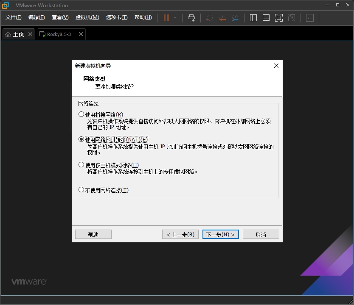
Task: Click the 要添加哪类网络? subtitle text
Action: click(x=115, y=86)
